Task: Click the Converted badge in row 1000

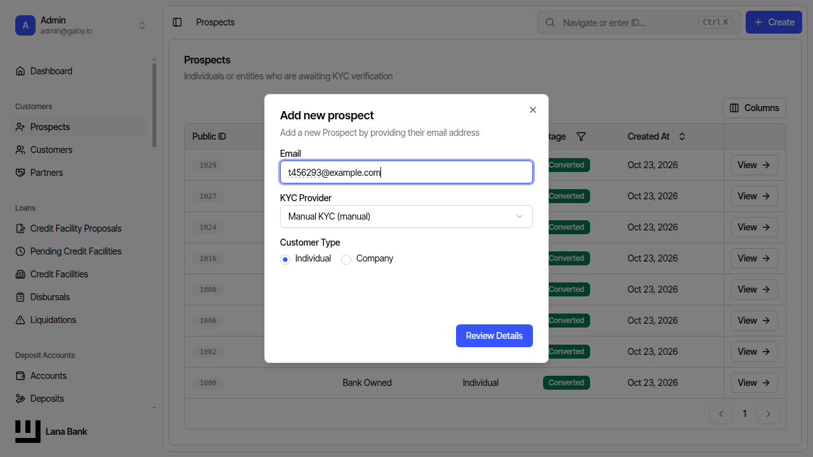Action: (567, 383)
